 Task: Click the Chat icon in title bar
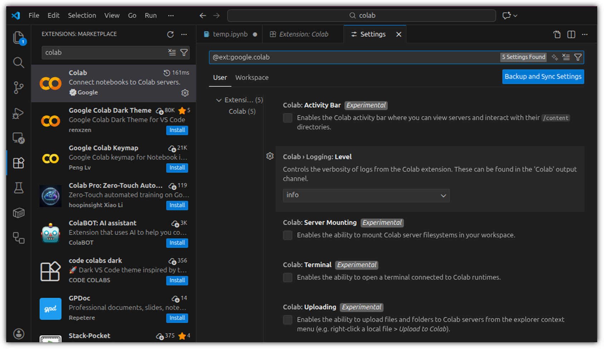click(506, 16)
